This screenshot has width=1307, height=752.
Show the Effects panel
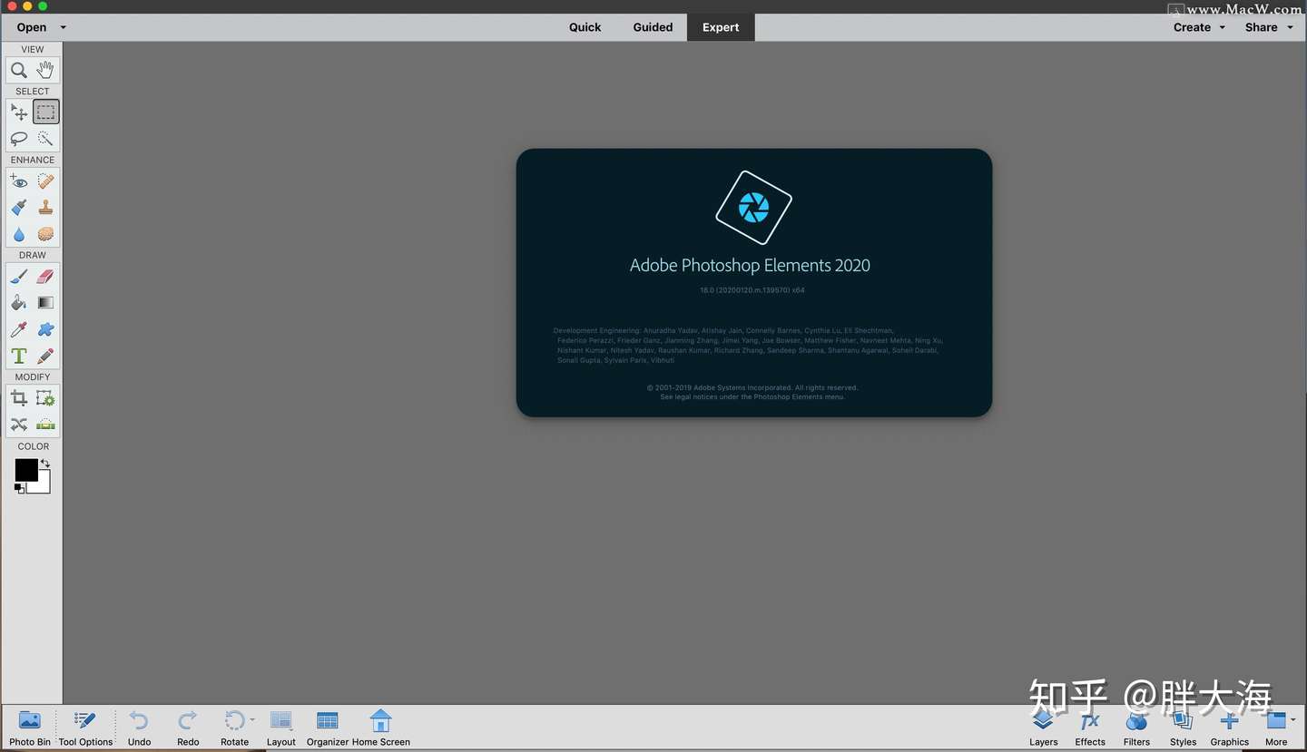pos(1090,728)
